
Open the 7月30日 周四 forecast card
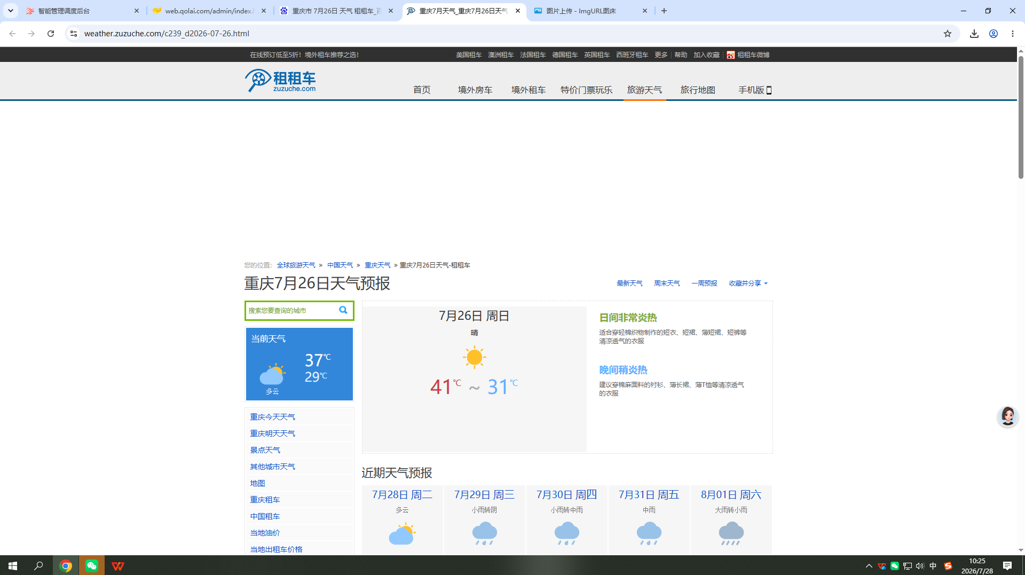click(567, 520)
